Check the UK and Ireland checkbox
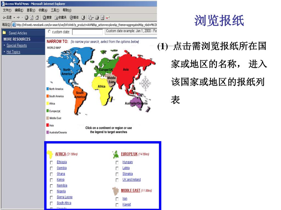This screenshot has height=210, width=281. (x=117, y=180)
